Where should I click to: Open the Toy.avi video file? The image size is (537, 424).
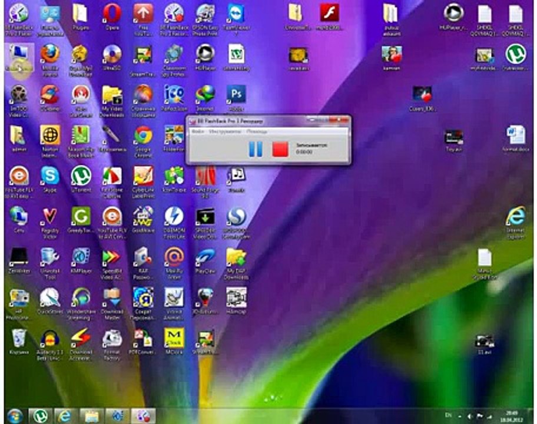[x=453, y=141]
